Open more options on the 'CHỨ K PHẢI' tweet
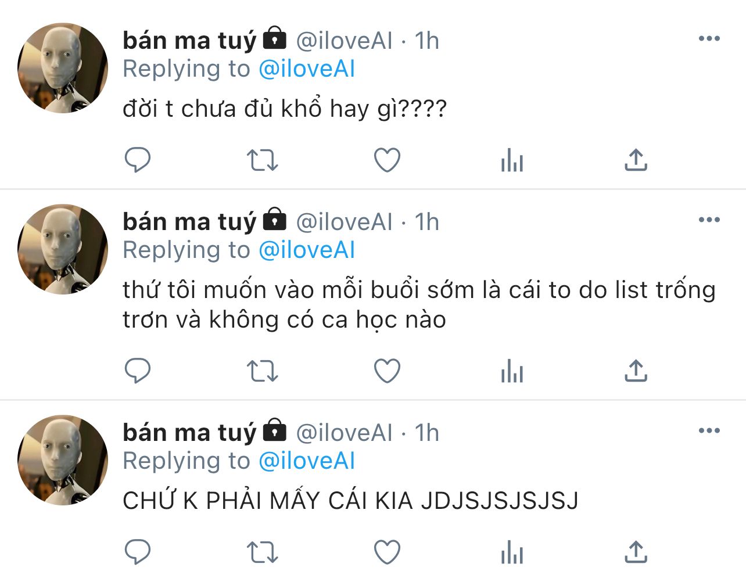 click(709, 430)
